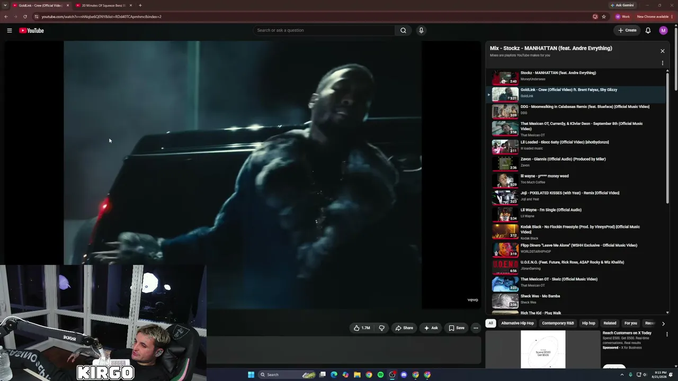Click the search magnifier button
The width and height of the screenshot is (678, 381).
(403, 31)
